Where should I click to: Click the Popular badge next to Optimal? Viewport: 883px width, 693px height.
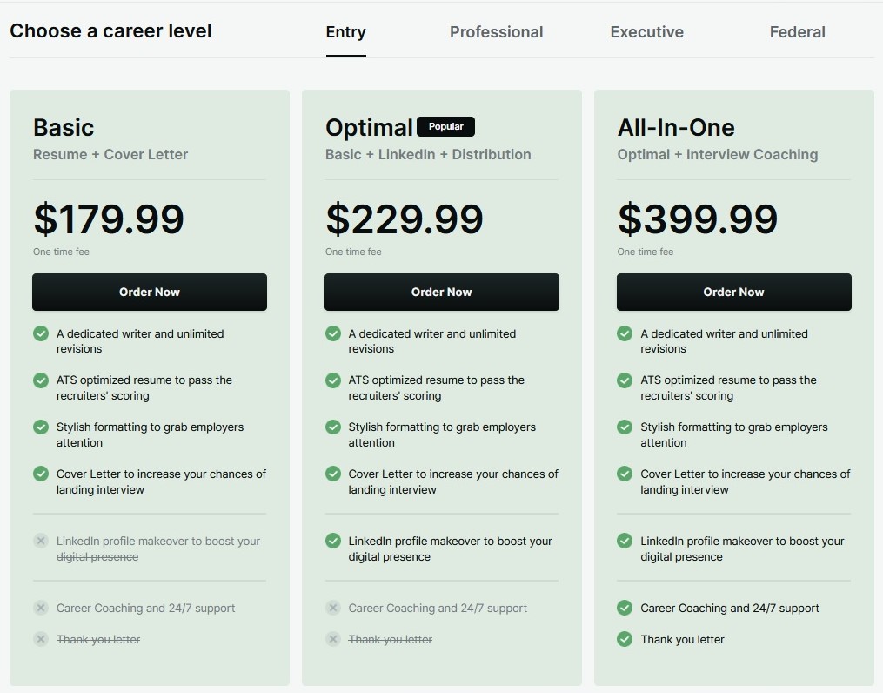point(445,127)
